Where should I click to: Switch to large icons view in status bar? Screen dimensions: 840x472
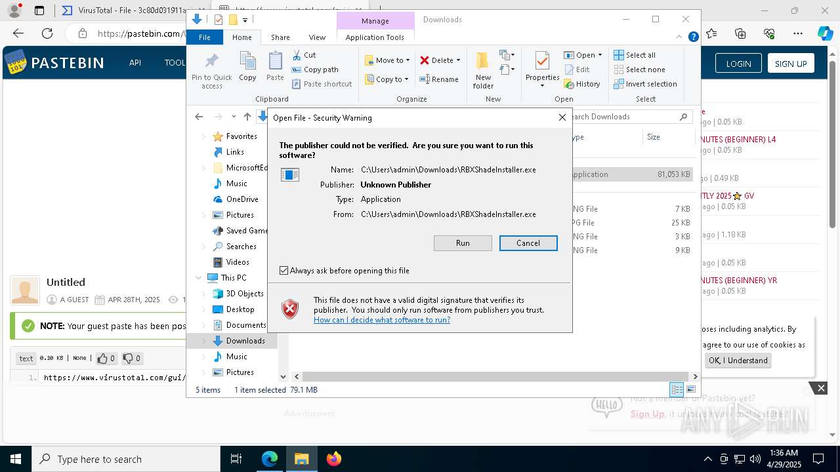click(690, 389)
